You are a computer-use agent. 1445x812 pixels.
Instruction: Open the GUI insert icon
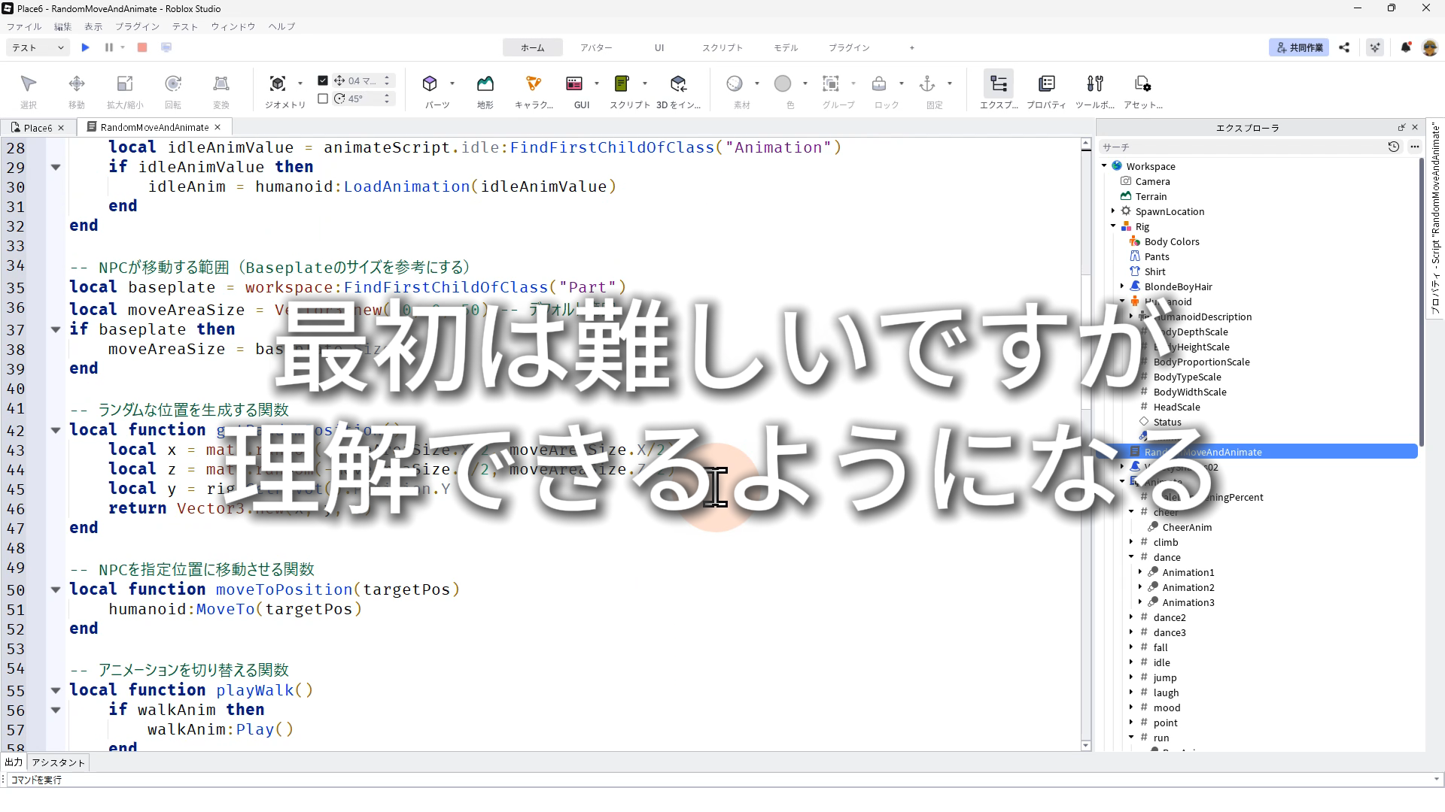click(574, 83)
